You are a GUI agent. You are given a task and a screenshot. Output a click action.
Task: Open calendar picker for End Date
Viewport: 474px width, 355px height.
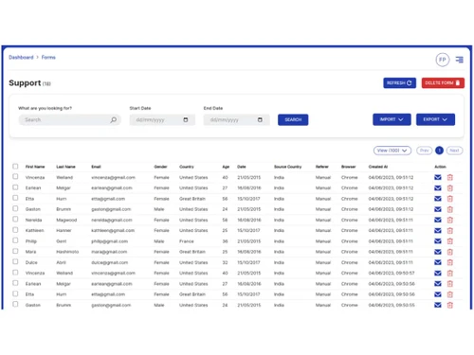[260, 120]
